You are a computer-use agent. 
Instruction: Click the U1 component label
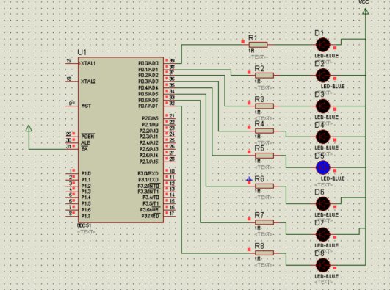tap(82, 52)
